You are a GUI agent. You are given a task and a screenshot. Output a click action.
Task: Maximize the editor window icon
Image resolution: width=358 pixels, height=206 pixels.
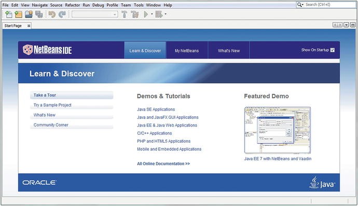pyautogui.click(x=353, y=25)
